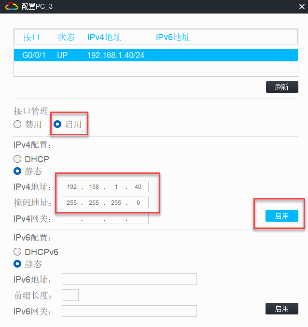Image resolution: width=308 pixels, height=327 pixels.
Task: Apply IPv6 settings with dark 启用 button
Action: click(x=282, y=309)
